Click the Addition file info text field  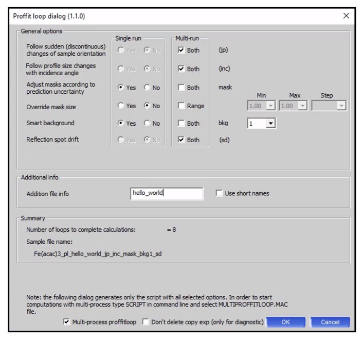click(x=167, y=194)
